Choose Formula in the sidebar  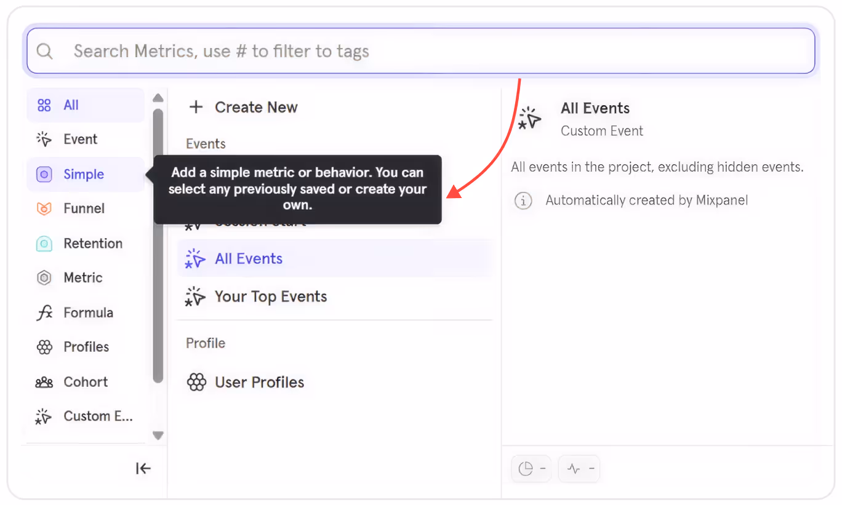coord(86,312)
